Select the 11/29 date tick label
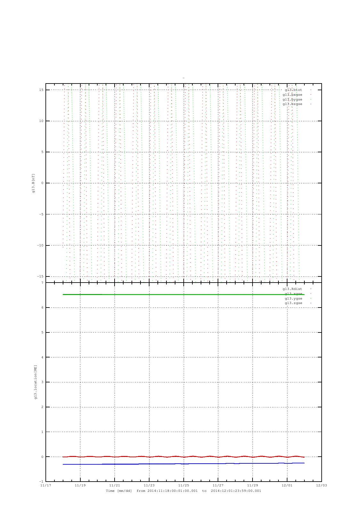This screenshot has height=512, width=362. tap(253, 485)
